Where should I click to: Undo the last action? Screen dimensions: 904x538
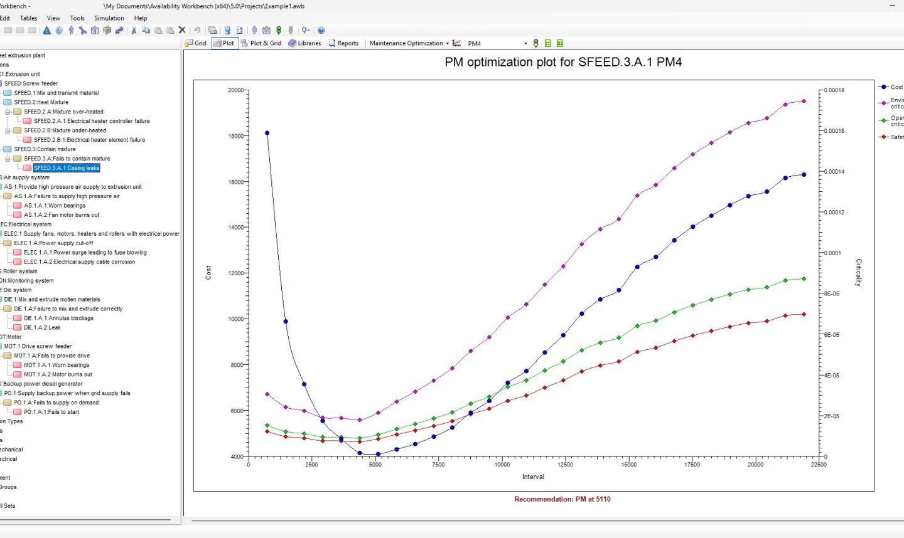click(198, 29)
